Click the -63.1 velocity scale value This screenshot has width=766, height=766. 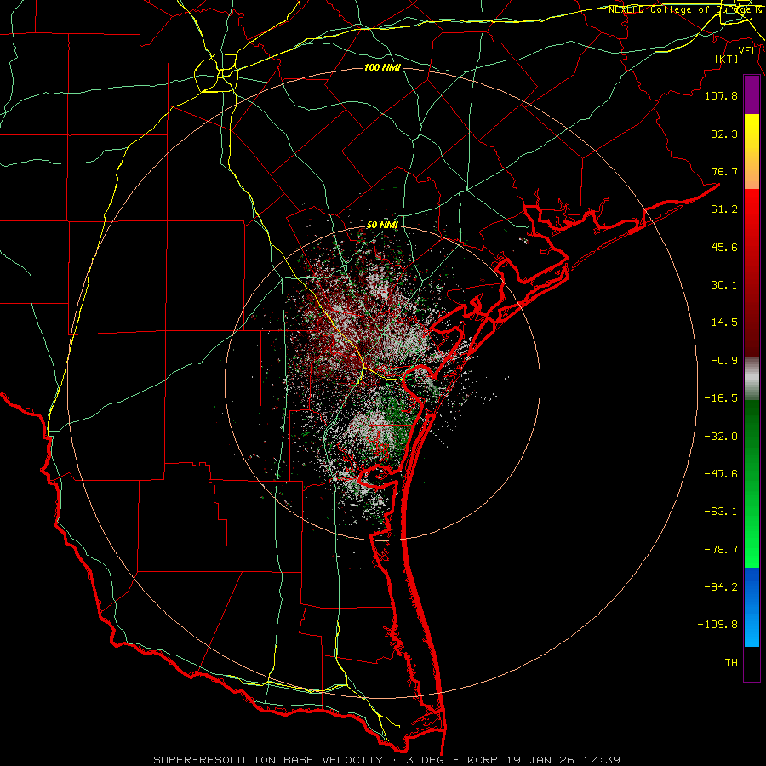pos(721,512)
